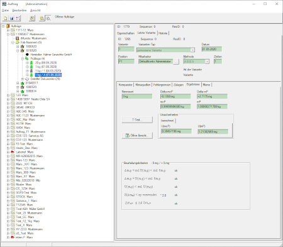Select the berechnet tab under Unsicherheiten
The image size is (283, 247).
tap(167, 121)
